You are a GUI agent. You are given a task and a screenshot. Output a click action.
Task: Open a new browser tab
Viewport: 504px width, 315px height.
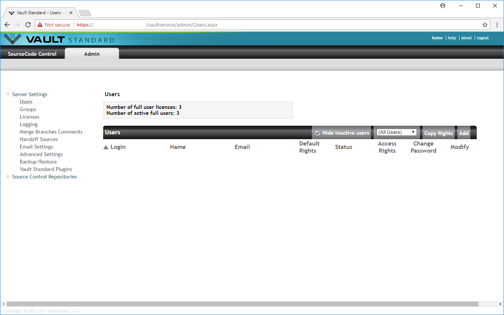(85, 13)
